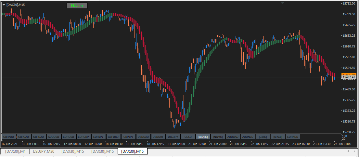Click the 15695.75 price axis value
The height and width of the screenshot is (157, 359).
(349, 25)
